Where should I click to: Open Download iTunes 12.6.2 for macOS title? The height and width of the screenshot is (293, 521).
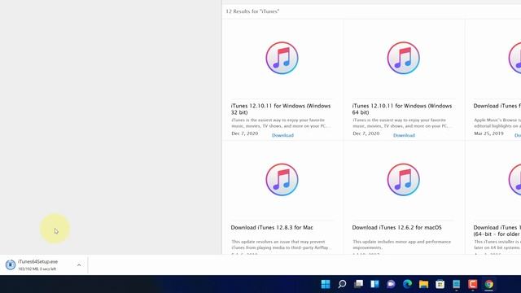coord(396,228)
